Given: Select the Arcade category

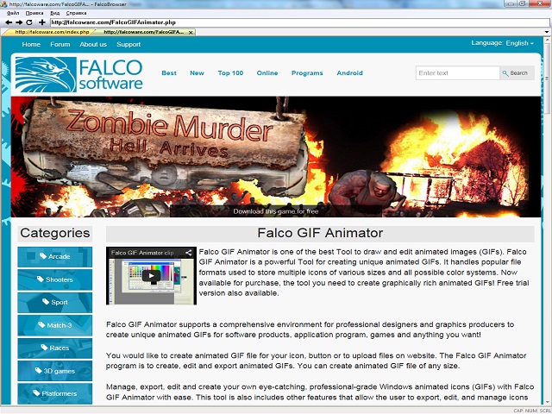Looking at the screenshot, I should [x=54, y=256].
